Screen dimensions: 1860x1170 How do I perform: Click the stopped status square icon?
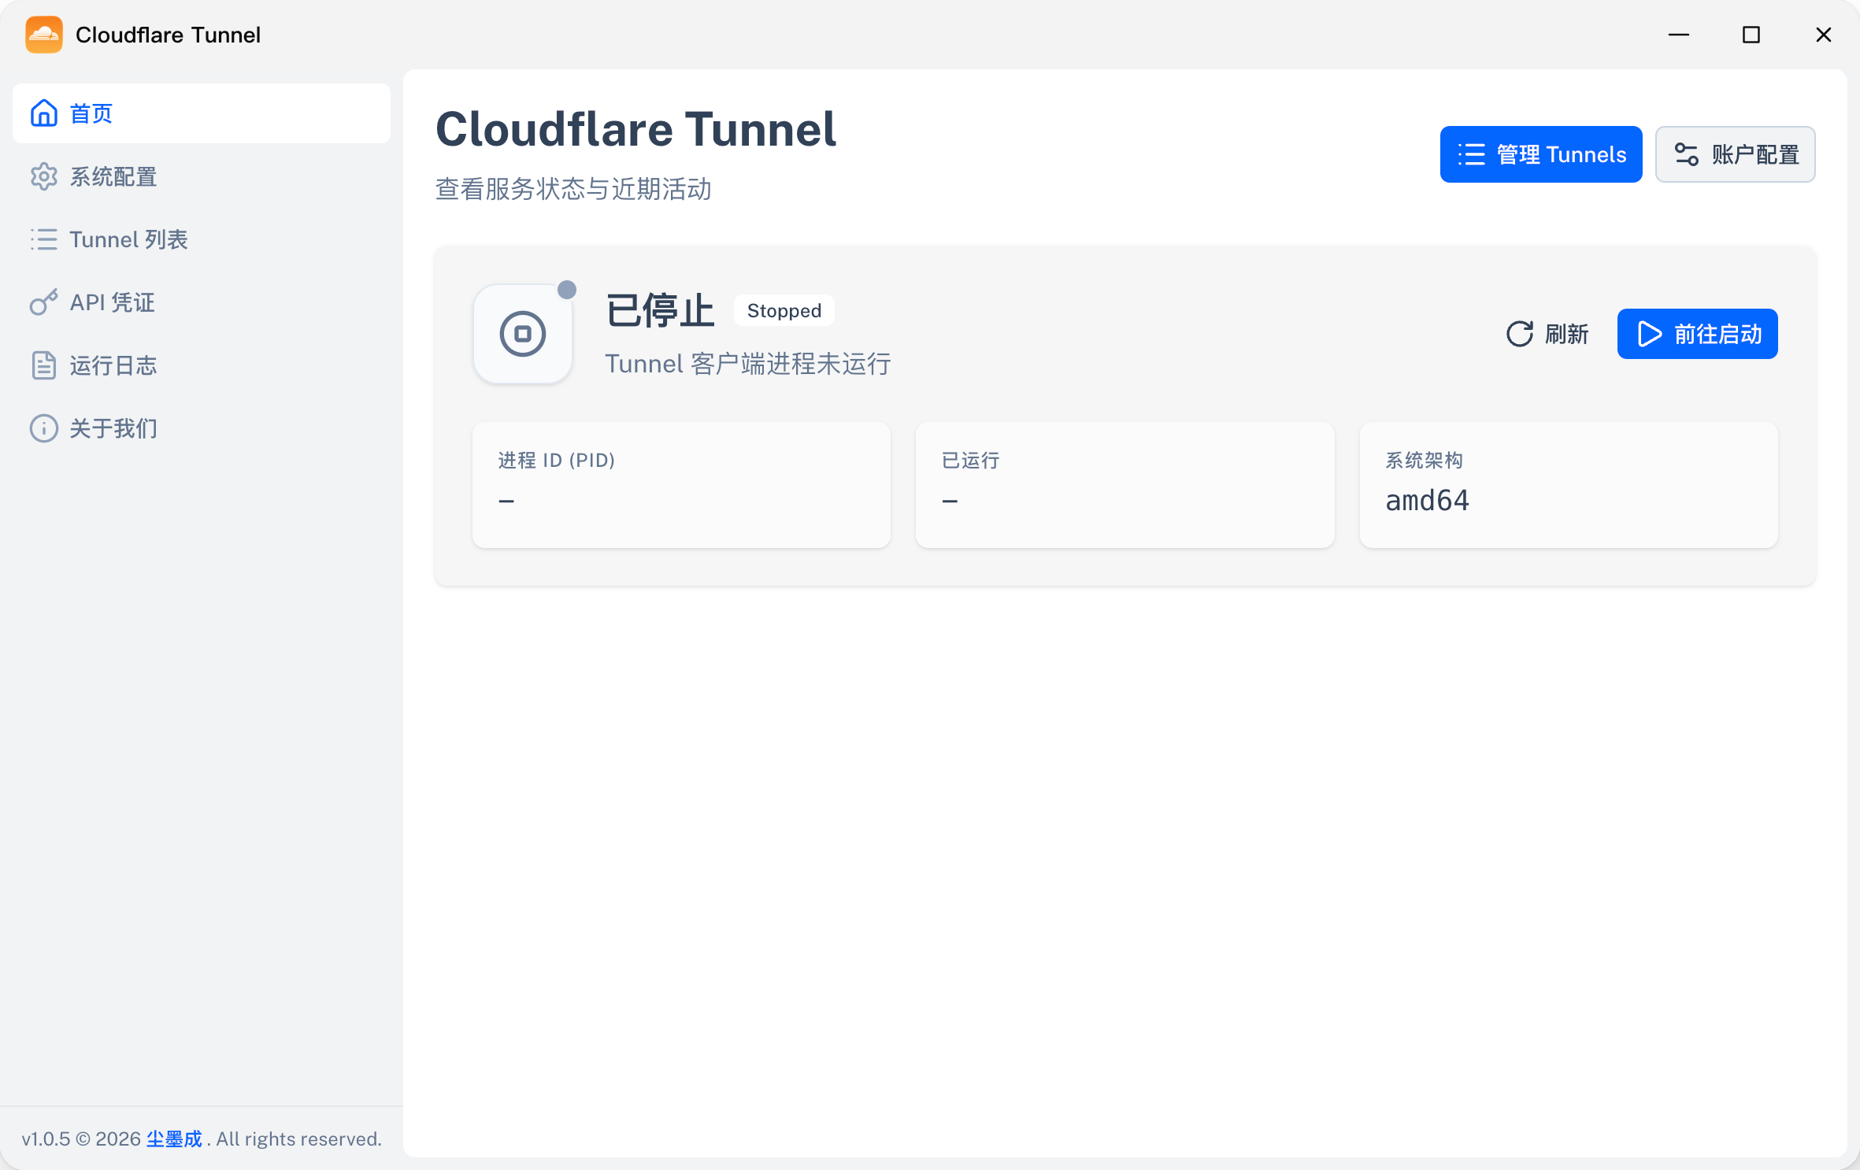523,334
